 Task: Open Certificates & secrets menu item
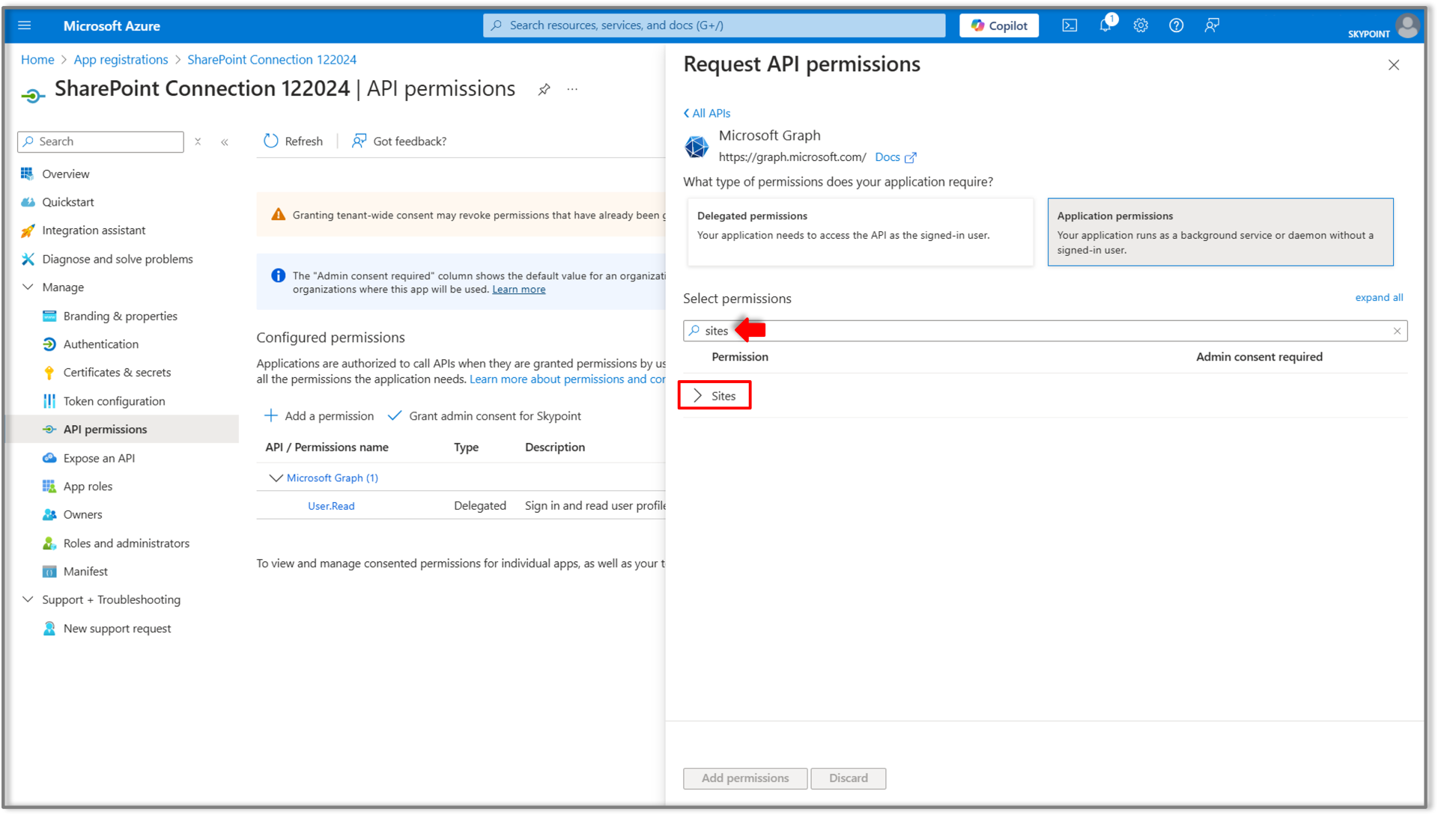click(x=117, y=372)
